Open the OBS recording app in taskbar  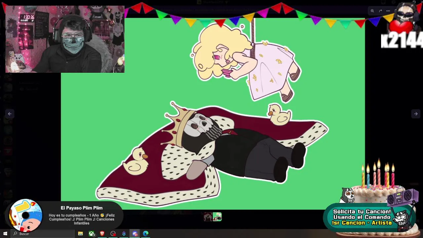pyautogui.click(x=113, y=234)
